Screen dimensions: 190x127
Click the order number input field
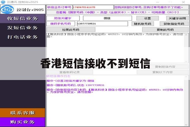(93, 7)
